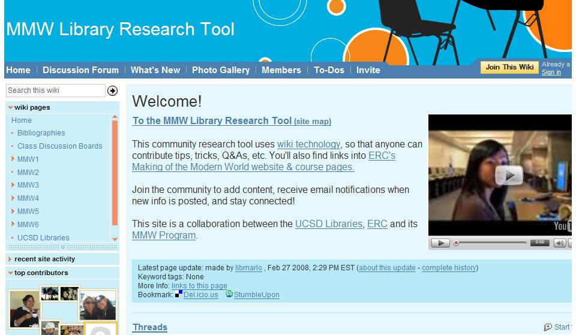Expand the MMW4 tree node
The image size is (579, 335).
[13, 198]
